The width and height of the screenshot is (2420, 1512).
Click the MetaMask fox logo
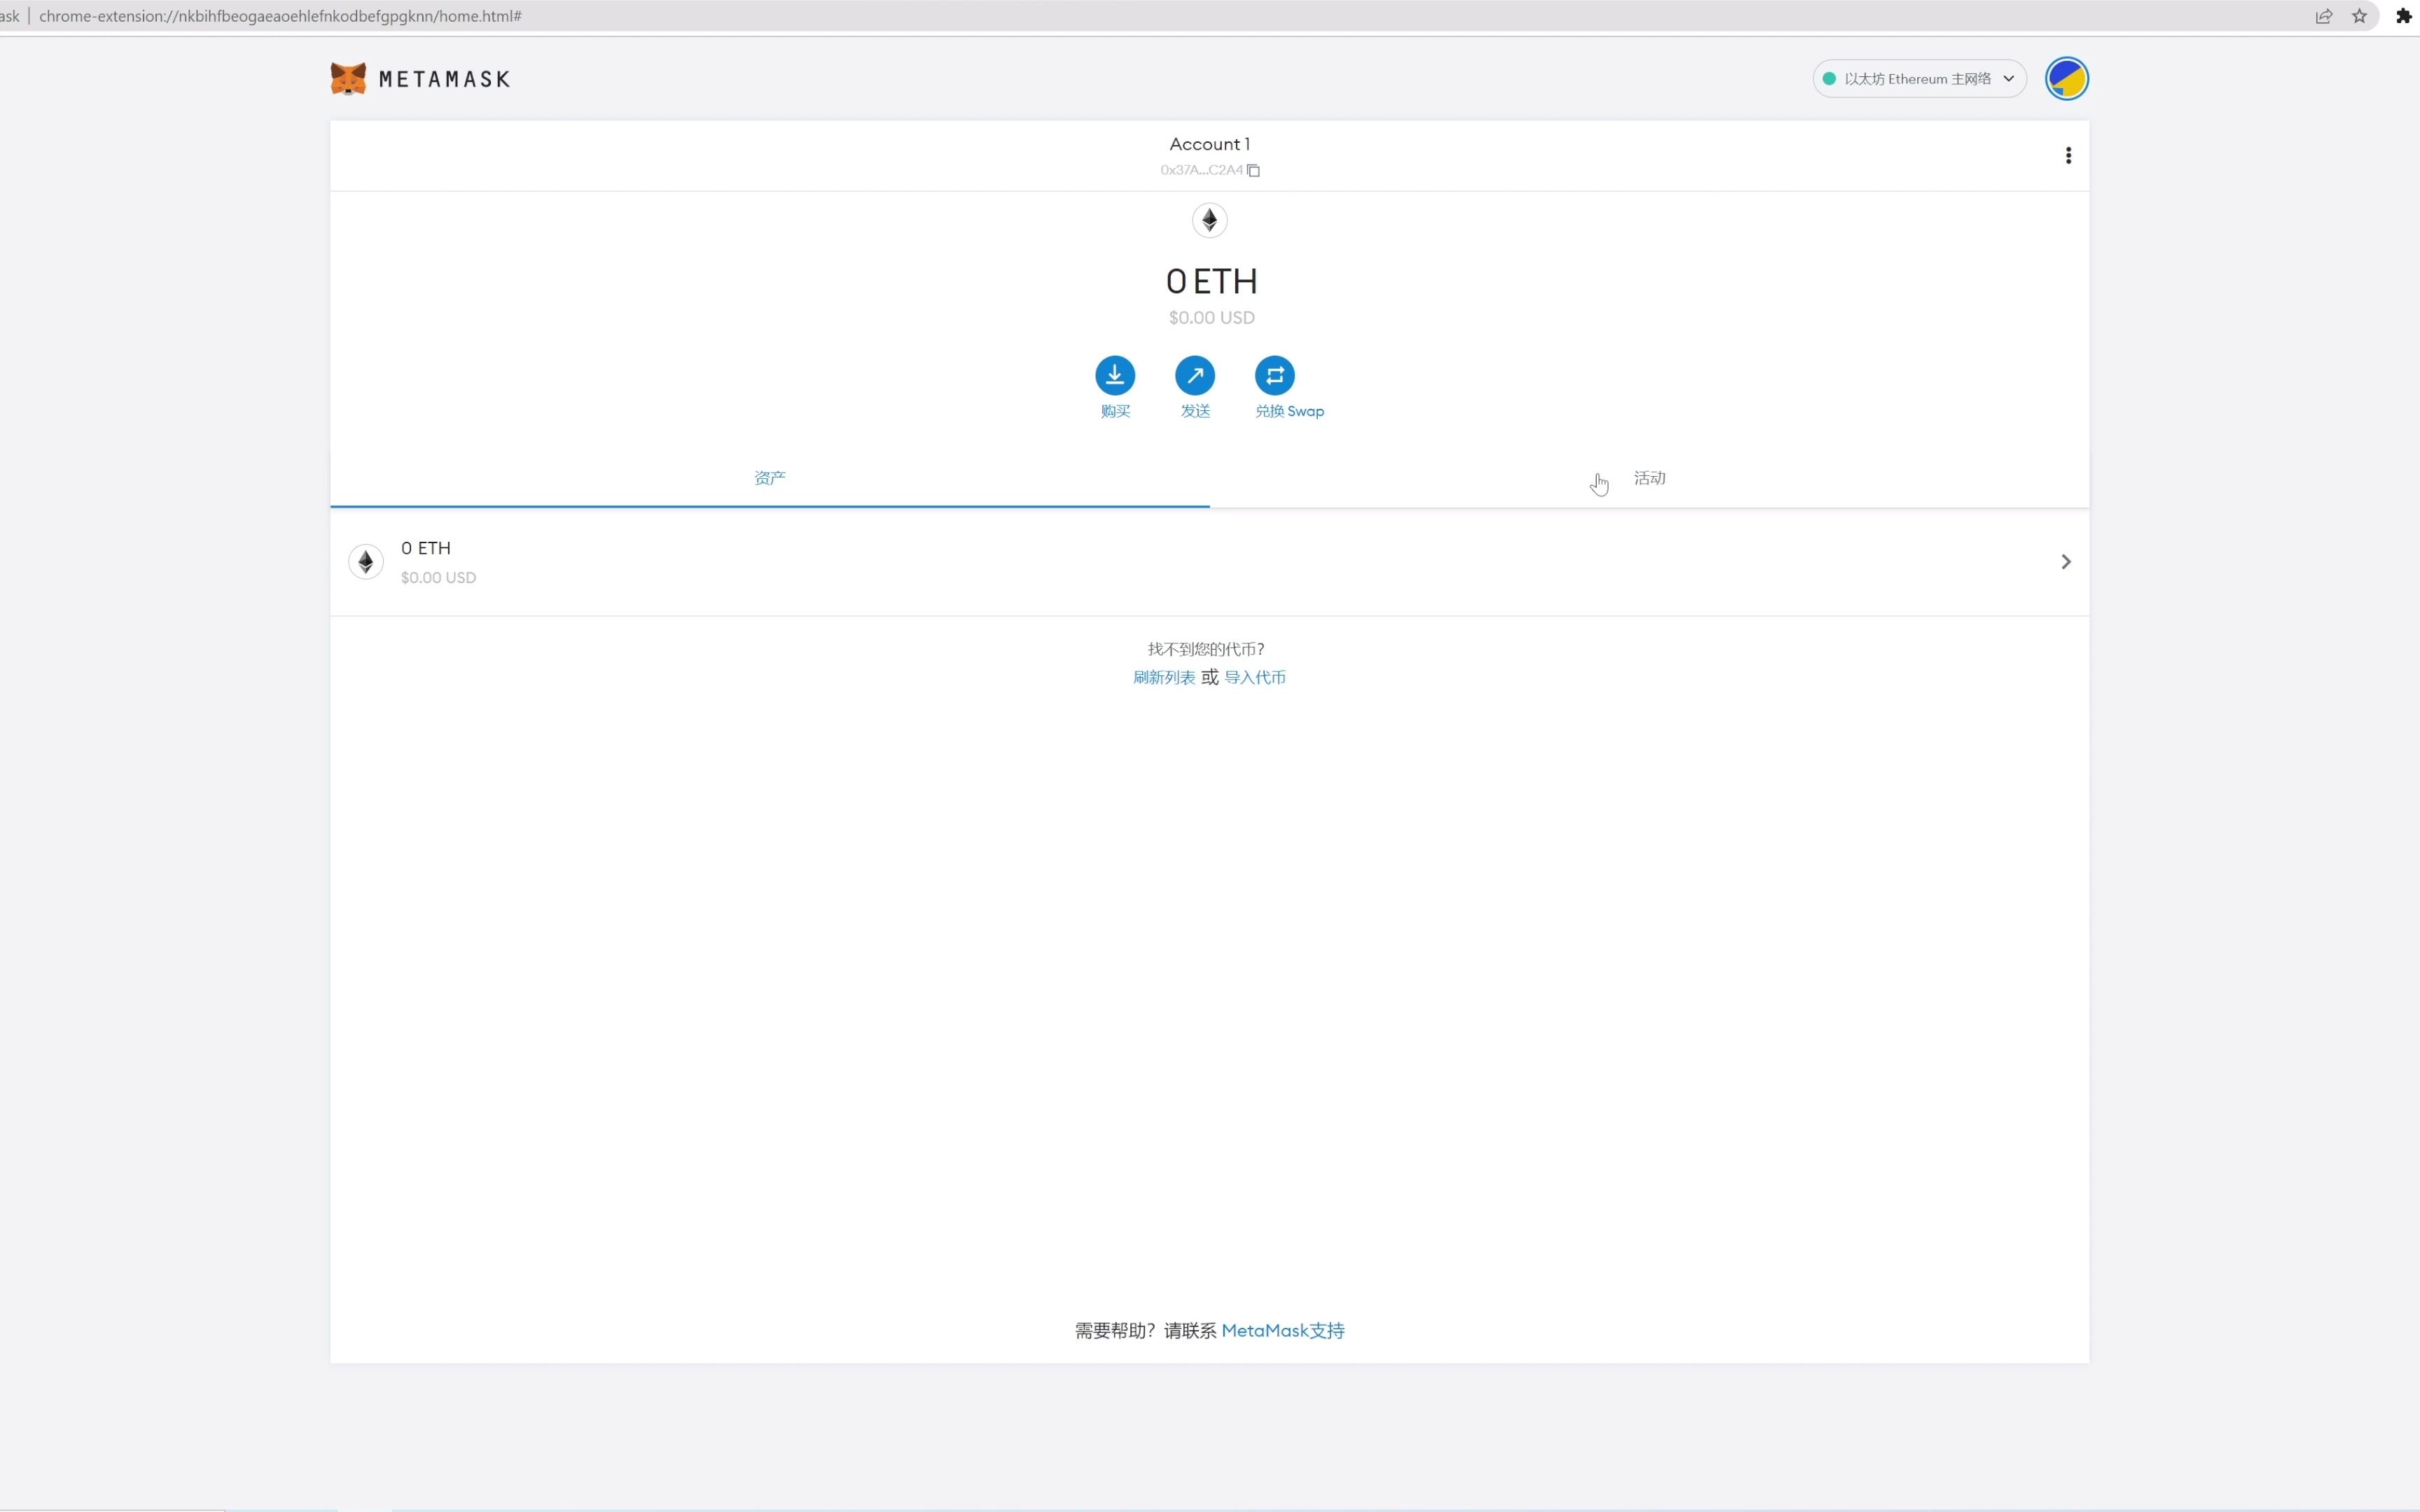coord(348,78)
